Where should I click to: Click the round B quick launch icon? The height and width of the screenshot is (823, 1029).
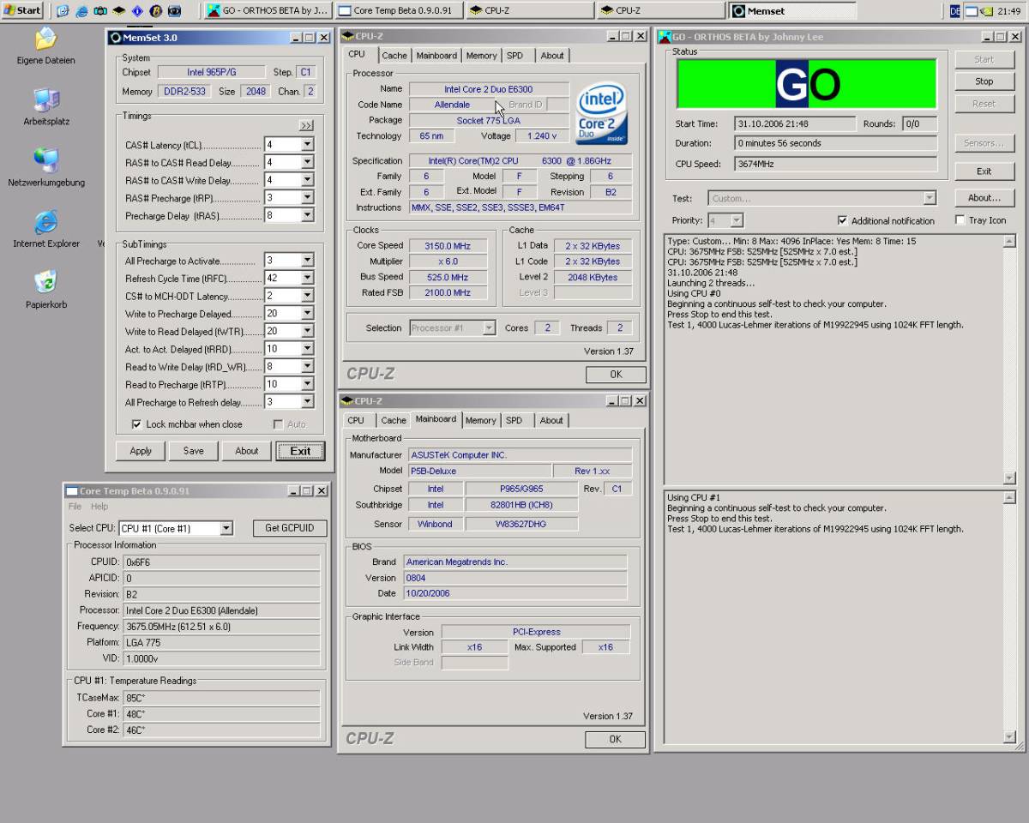tap(156, 11)
